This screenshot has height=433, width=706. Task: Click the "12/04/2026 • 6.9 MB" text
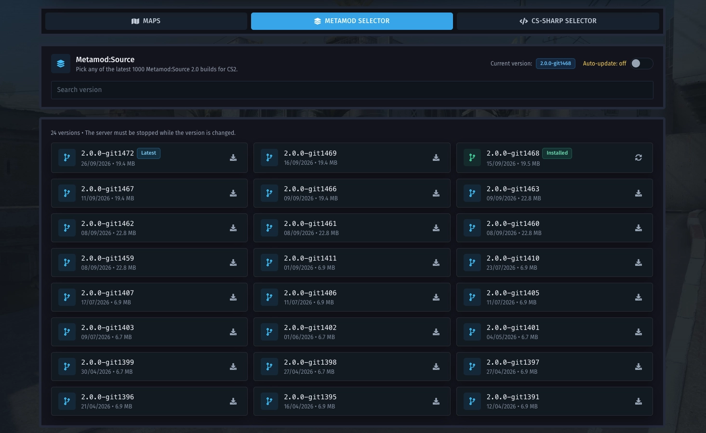(512, 407)
